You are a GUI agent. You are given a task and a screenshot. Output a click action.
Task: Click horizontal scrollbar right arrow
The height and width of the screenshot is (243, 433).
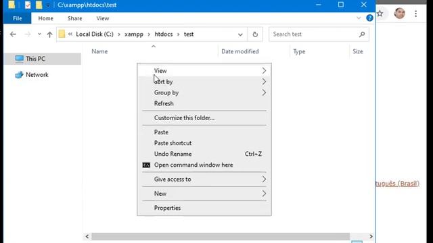pos(371,236)
